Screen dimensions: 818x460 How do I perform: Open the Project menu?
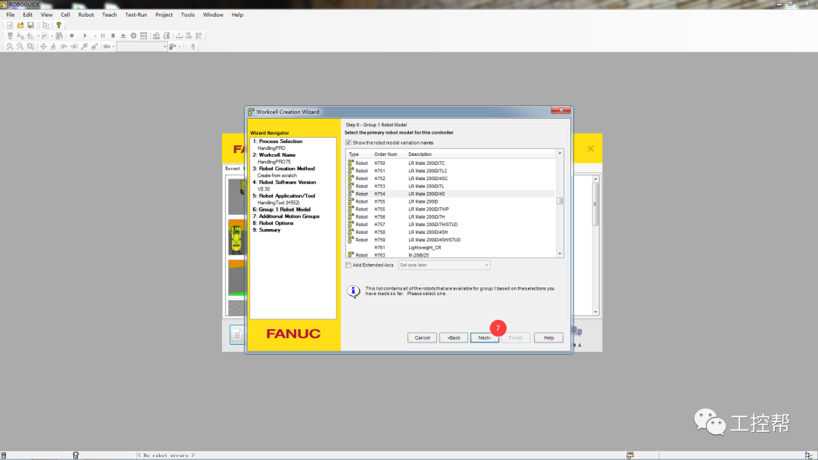pyautogui.click(x=164, y=14)
